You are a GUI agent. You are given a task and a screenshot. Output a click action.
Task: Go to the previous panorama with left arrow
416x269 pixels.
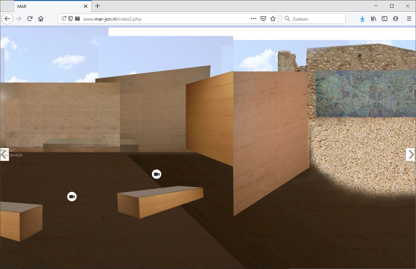(4, 155)
